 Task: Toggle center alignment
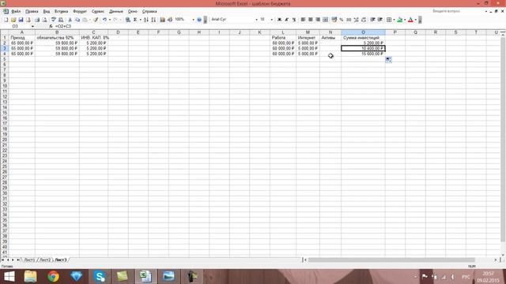[x=311, y=20]
